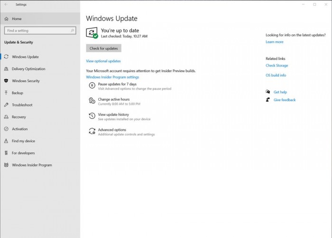The height and width of the screenshot is (238, 332).
Task: Click the back arrow in Settings title bar
Action: (6, 4)
